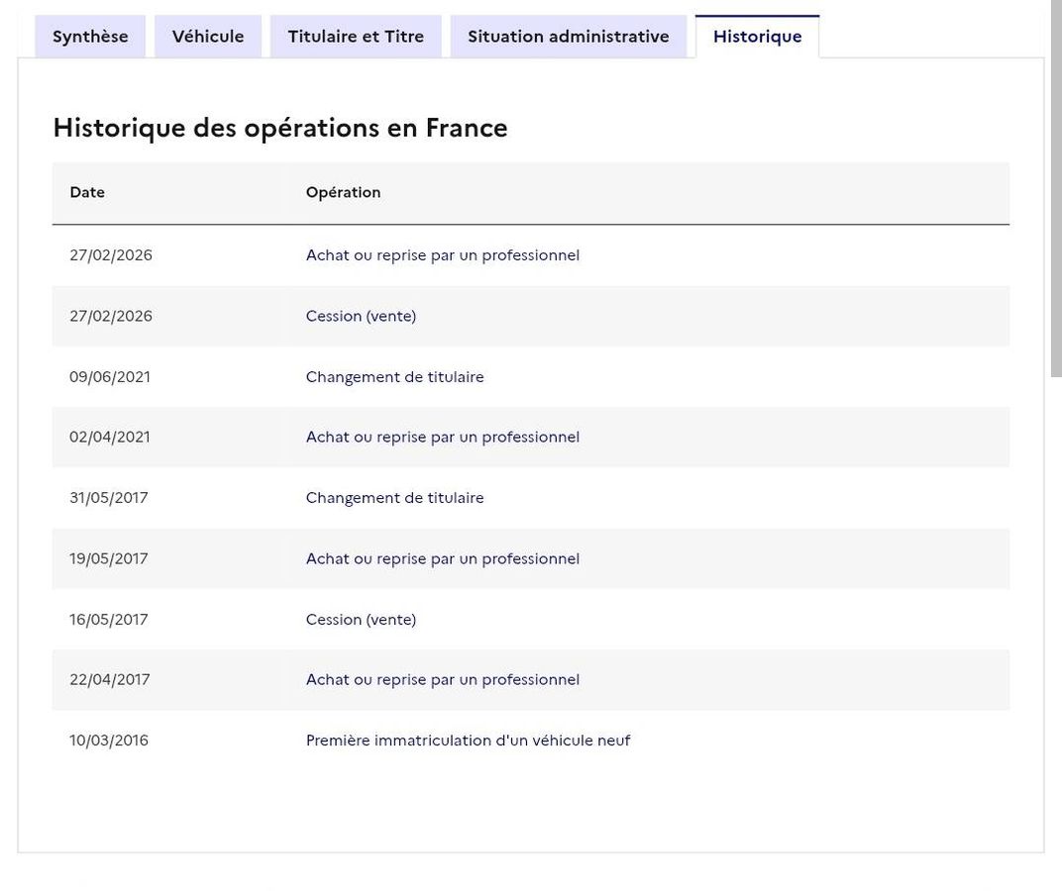Click Cession (vente) operation dated 27/02/2026

(361, 316)
